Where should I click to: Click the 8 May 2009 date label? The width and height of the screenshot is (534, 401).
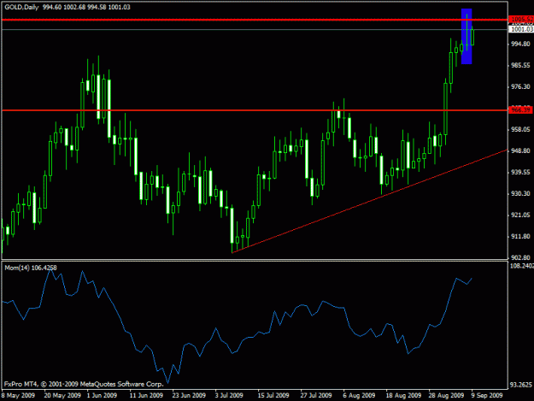18,395
